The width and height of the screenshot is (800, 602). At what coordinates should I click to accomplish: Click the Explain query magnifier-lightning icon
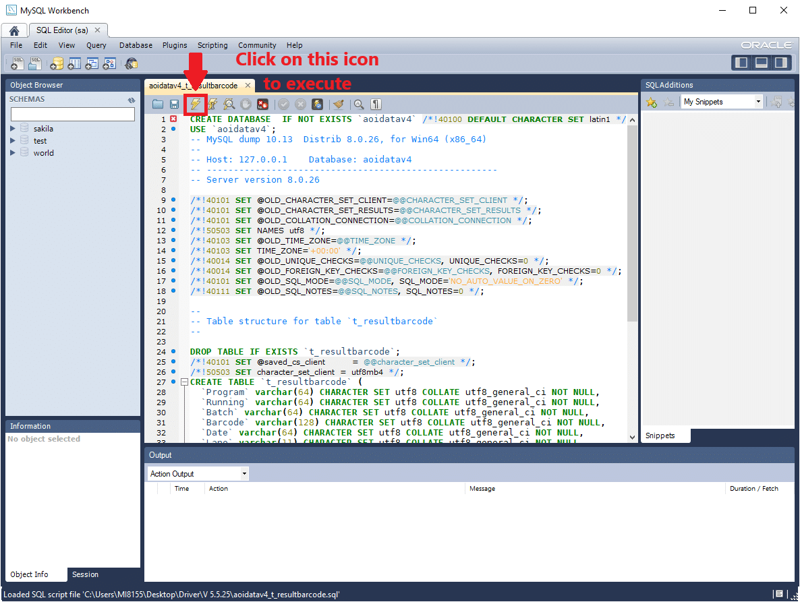tap(229, 104)
